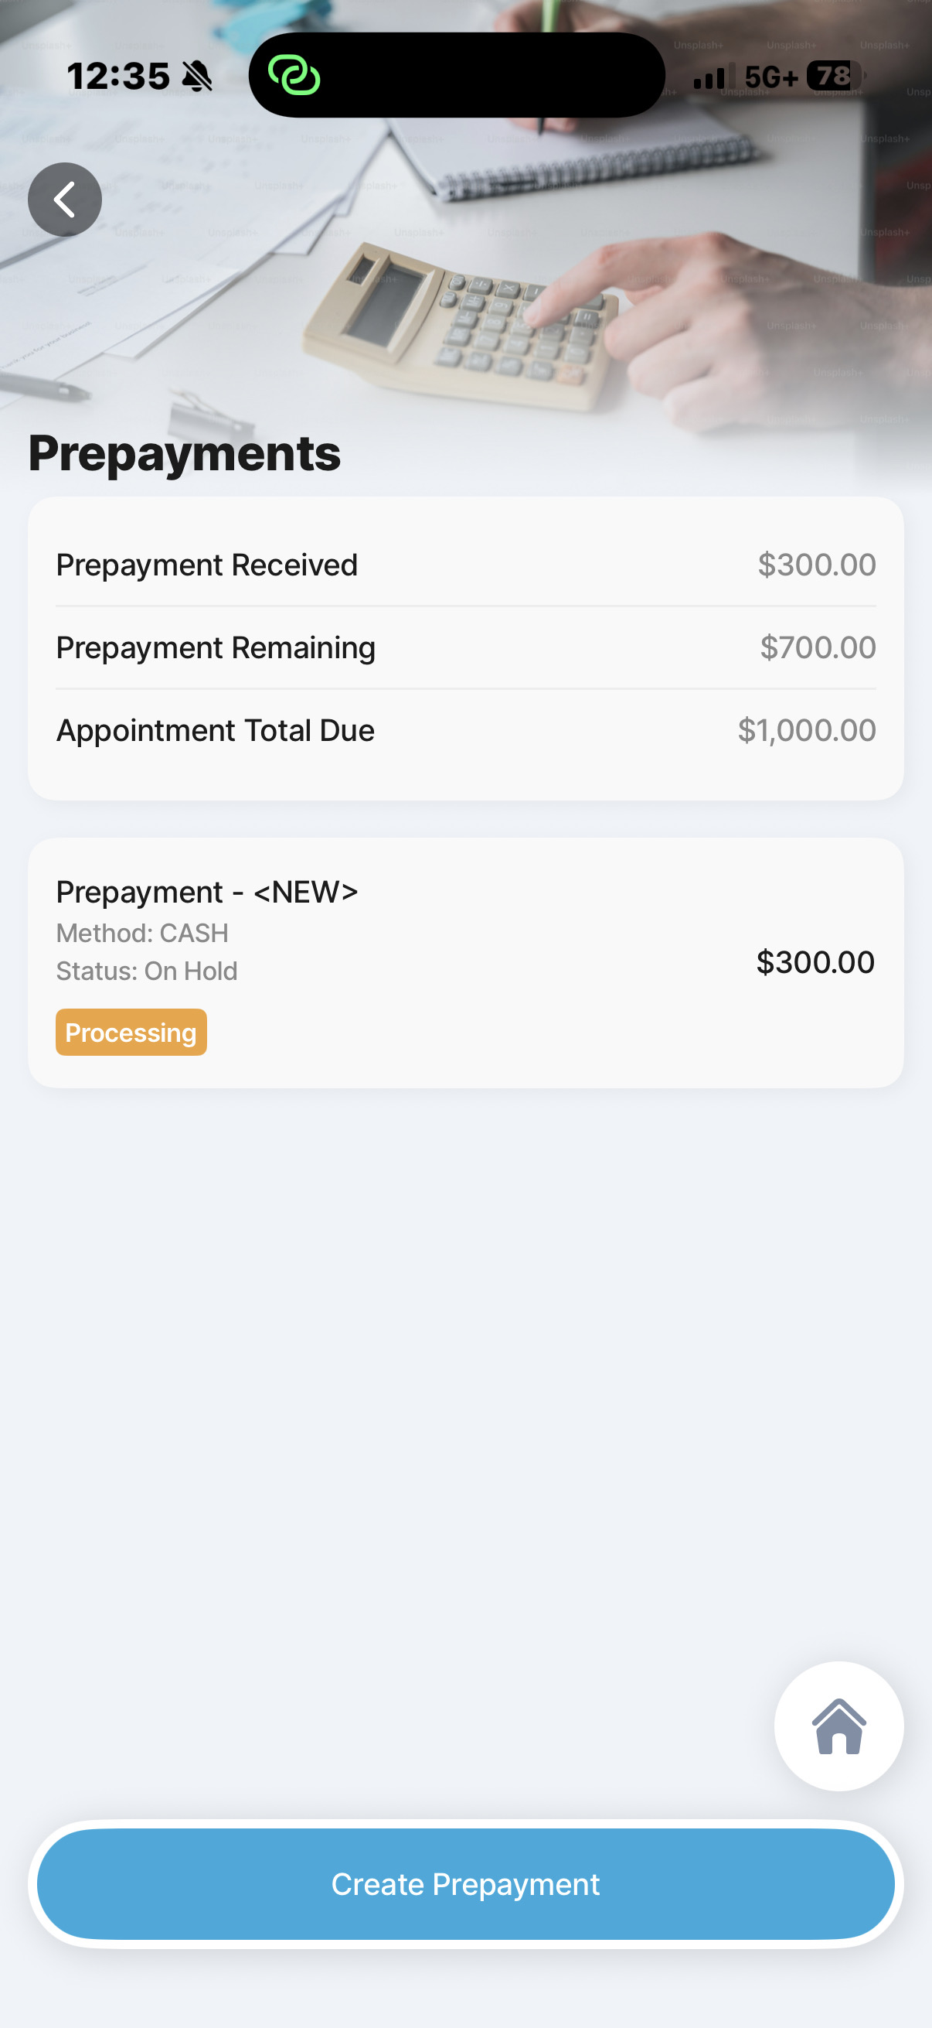Tap the Prepayments page heading
This screenshot has height=2028, width=932.
(185, 453)
